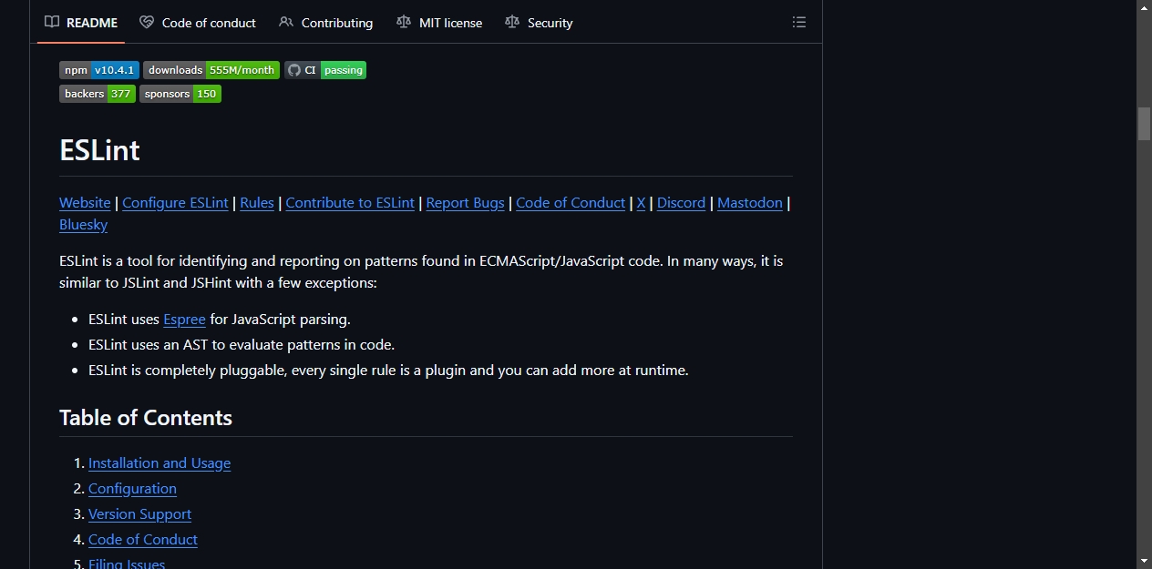
Task: Click the scrollbar up arrow
Action: pos(1144,7)
